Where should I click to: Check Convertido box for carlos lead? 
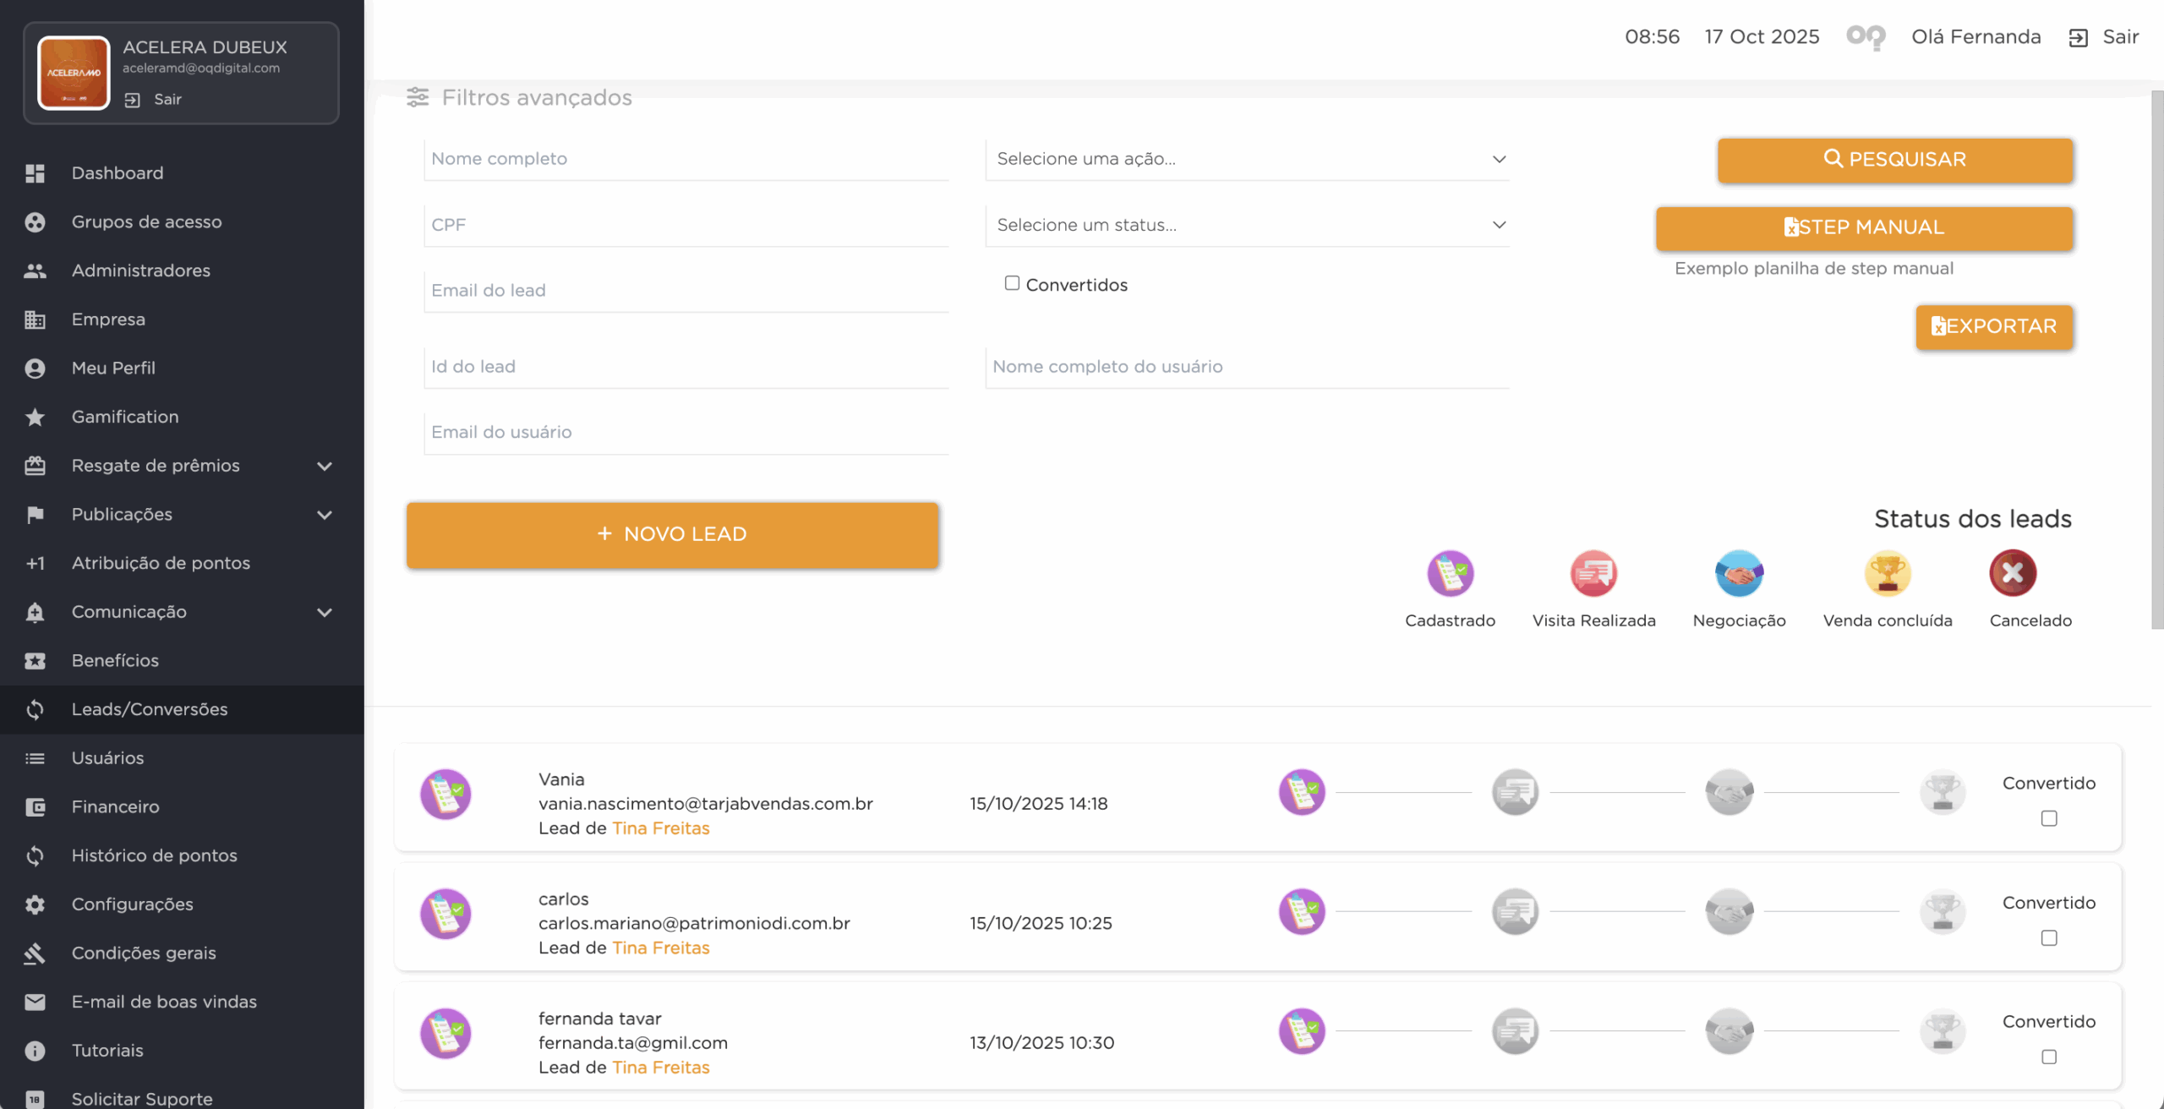click(x=2049, y=938)
